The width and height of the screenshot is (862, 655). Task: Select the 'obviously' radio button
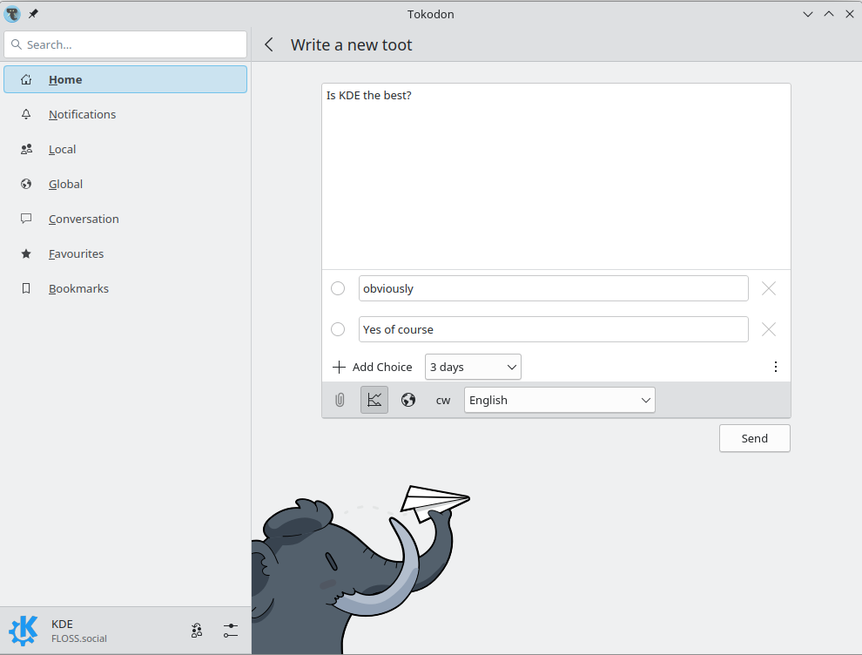click(338, 288)
